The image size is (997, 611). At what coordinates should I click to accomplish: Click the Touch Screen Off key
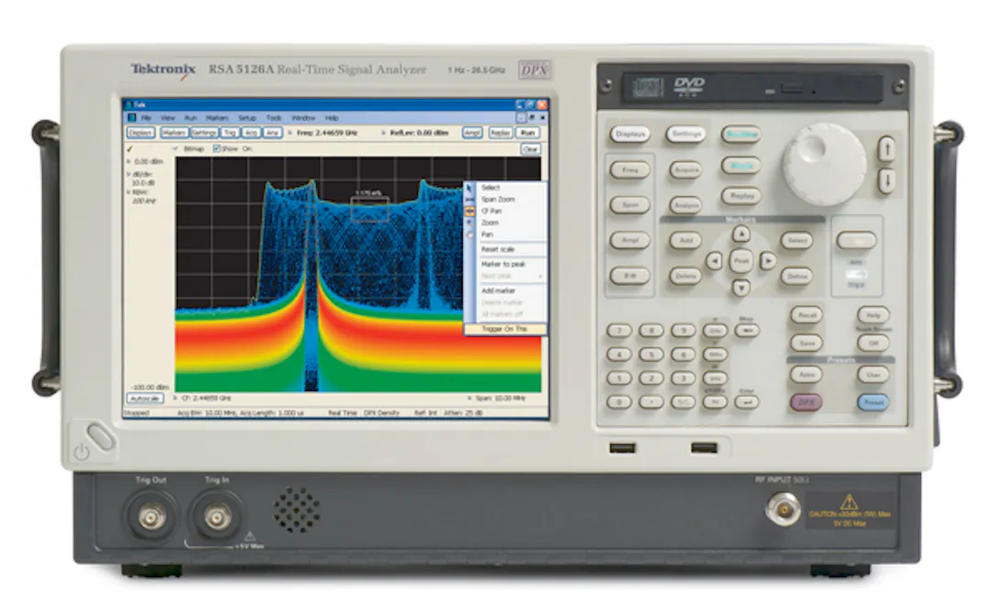point(873,343)
